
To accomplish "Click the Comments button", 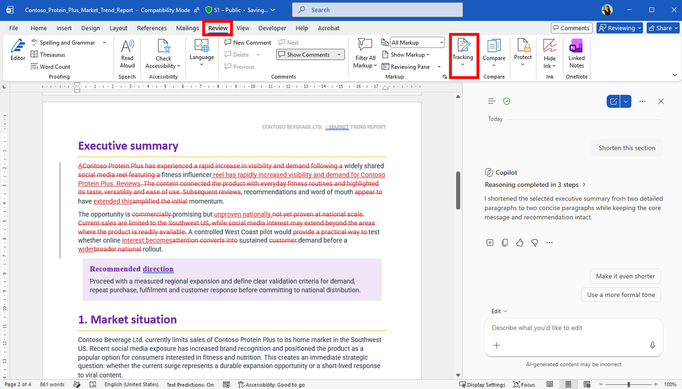I will [x=571, y=28].
